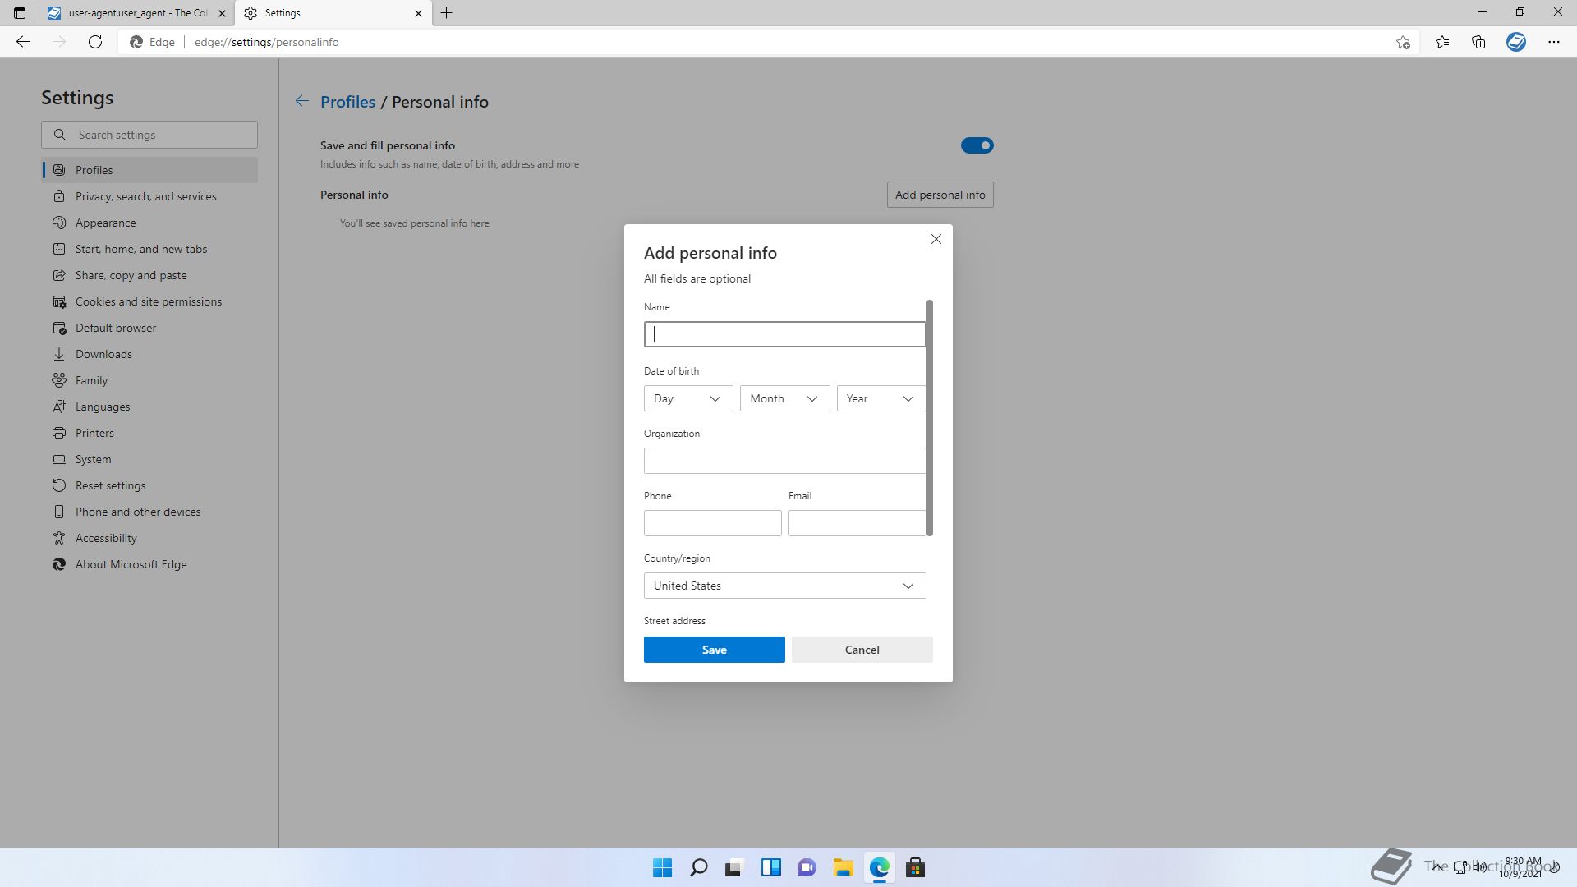Click the refresh page icon

(95, 42)
